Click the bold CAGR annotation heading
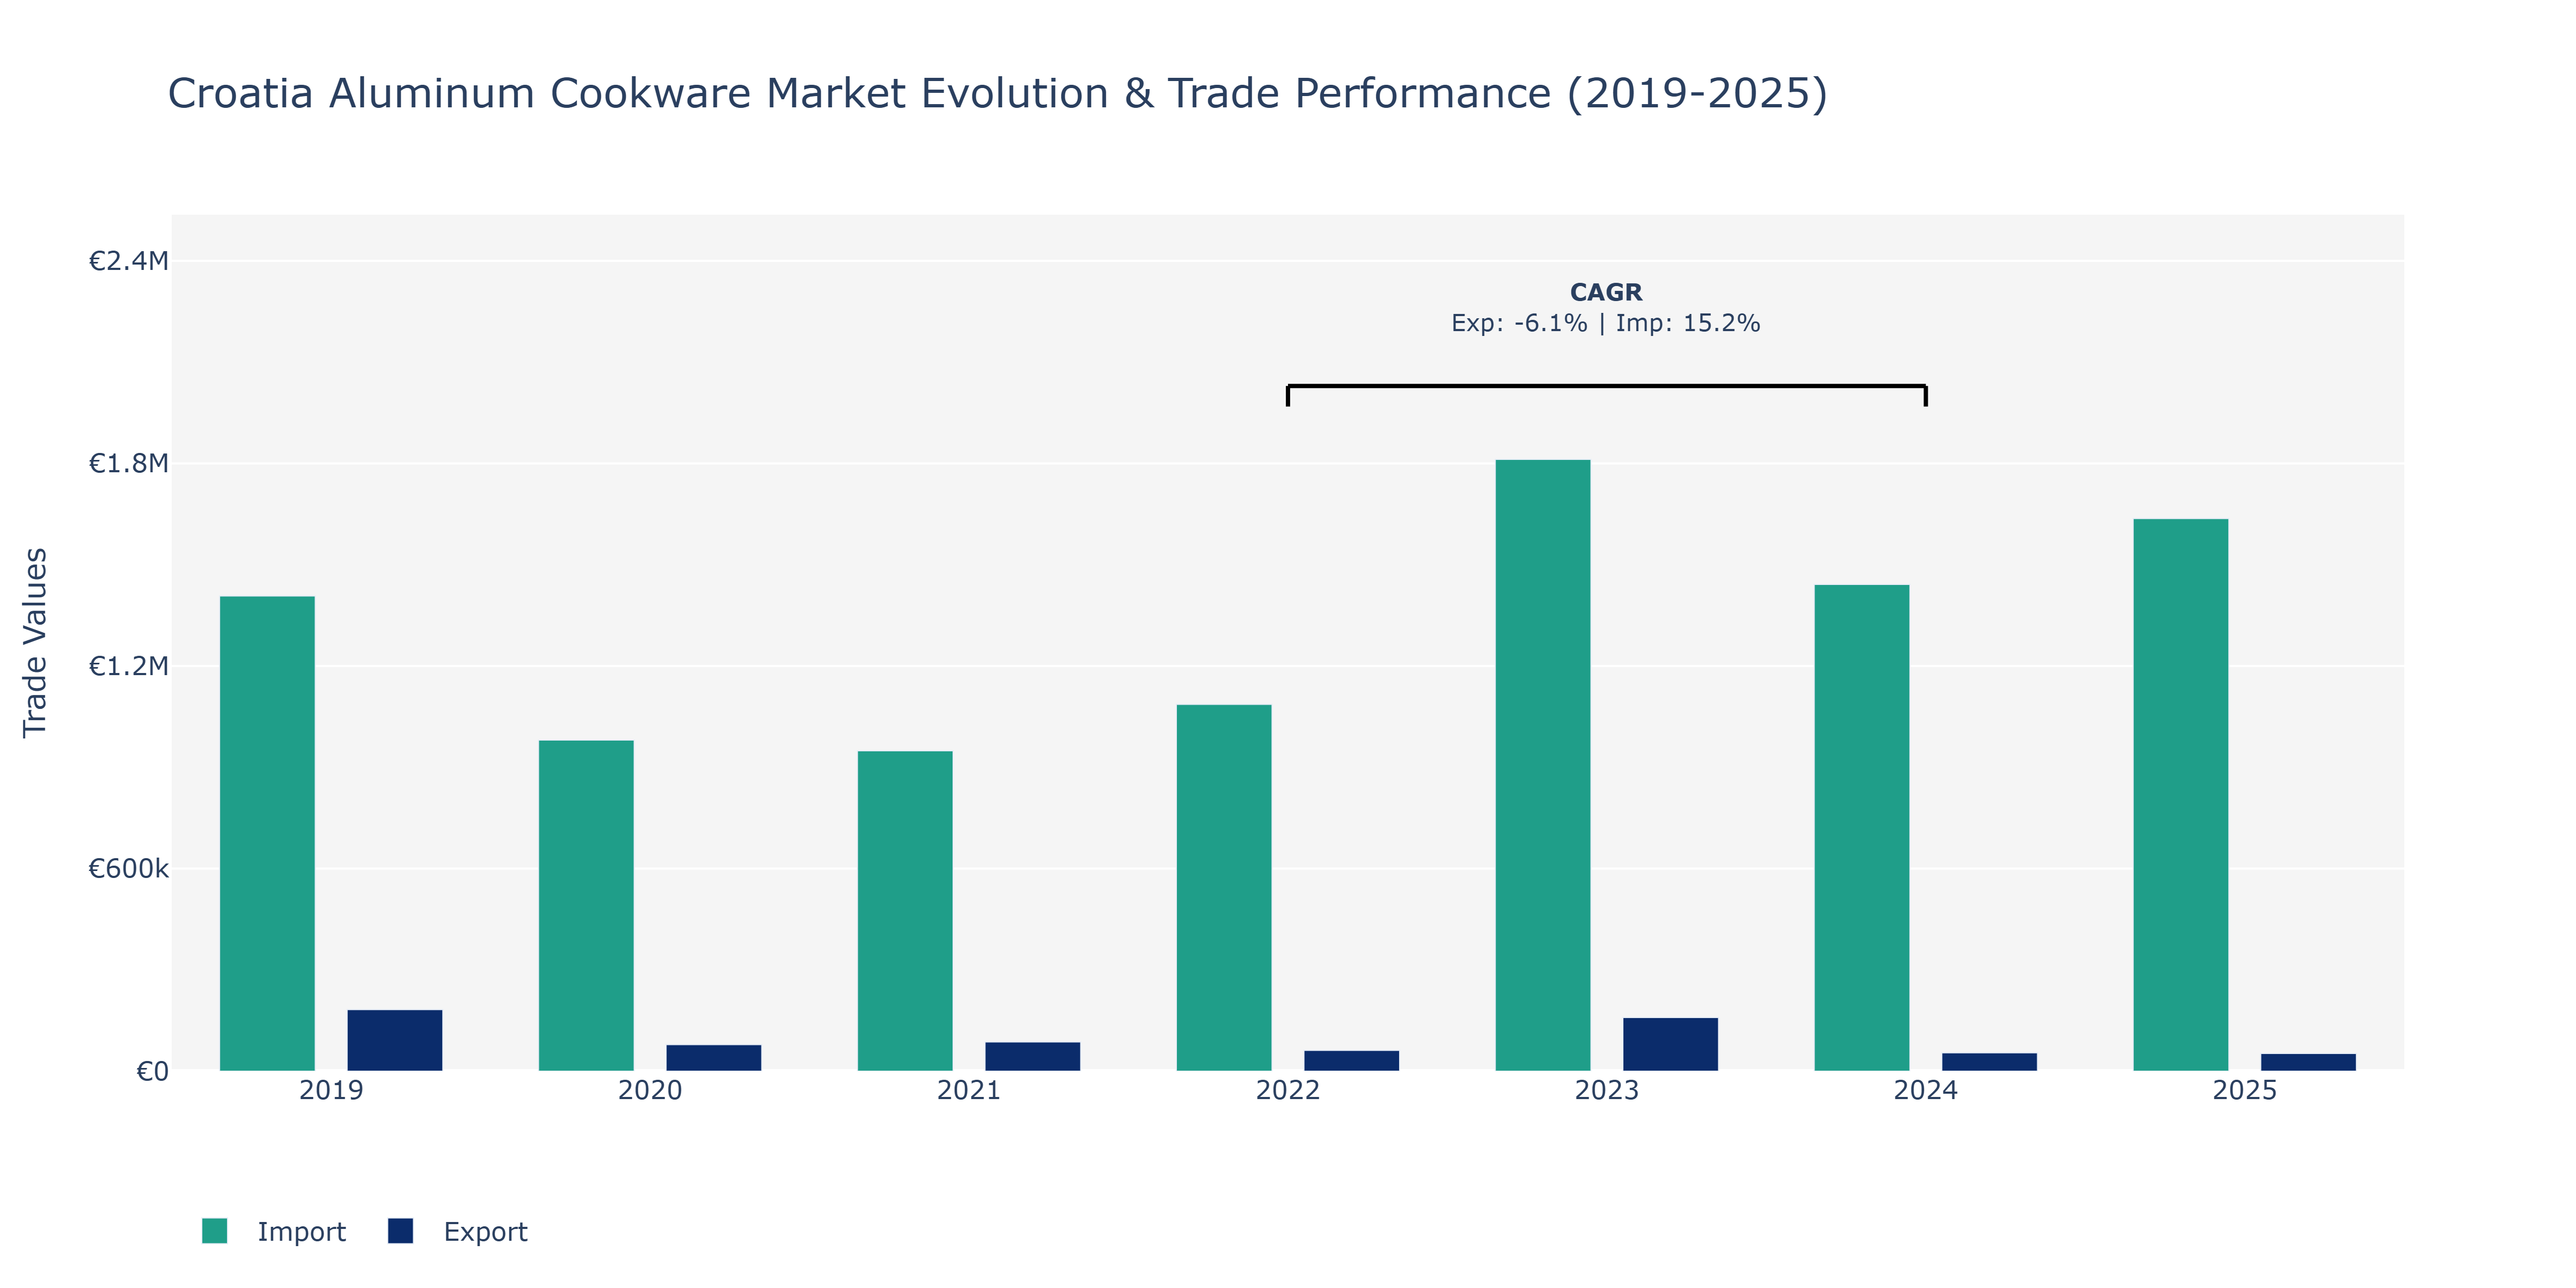The image size is (2576, 1288). point(1606,292)
